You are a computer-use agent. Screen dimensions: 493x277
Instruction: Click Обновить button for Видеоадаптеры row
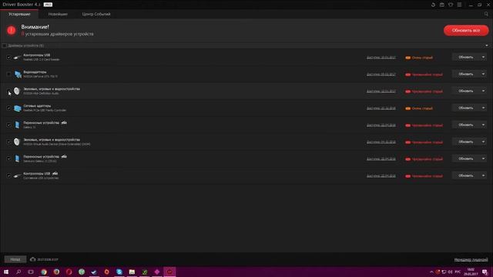(x=465, y=74)
